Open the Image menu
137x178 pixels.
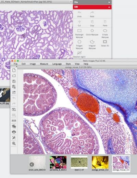(x=33, y=64)
